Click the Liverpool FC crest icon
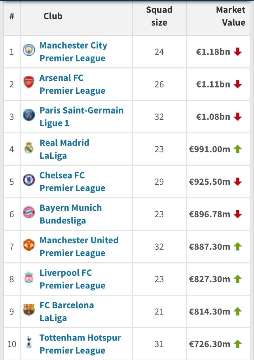 point(29,278)
